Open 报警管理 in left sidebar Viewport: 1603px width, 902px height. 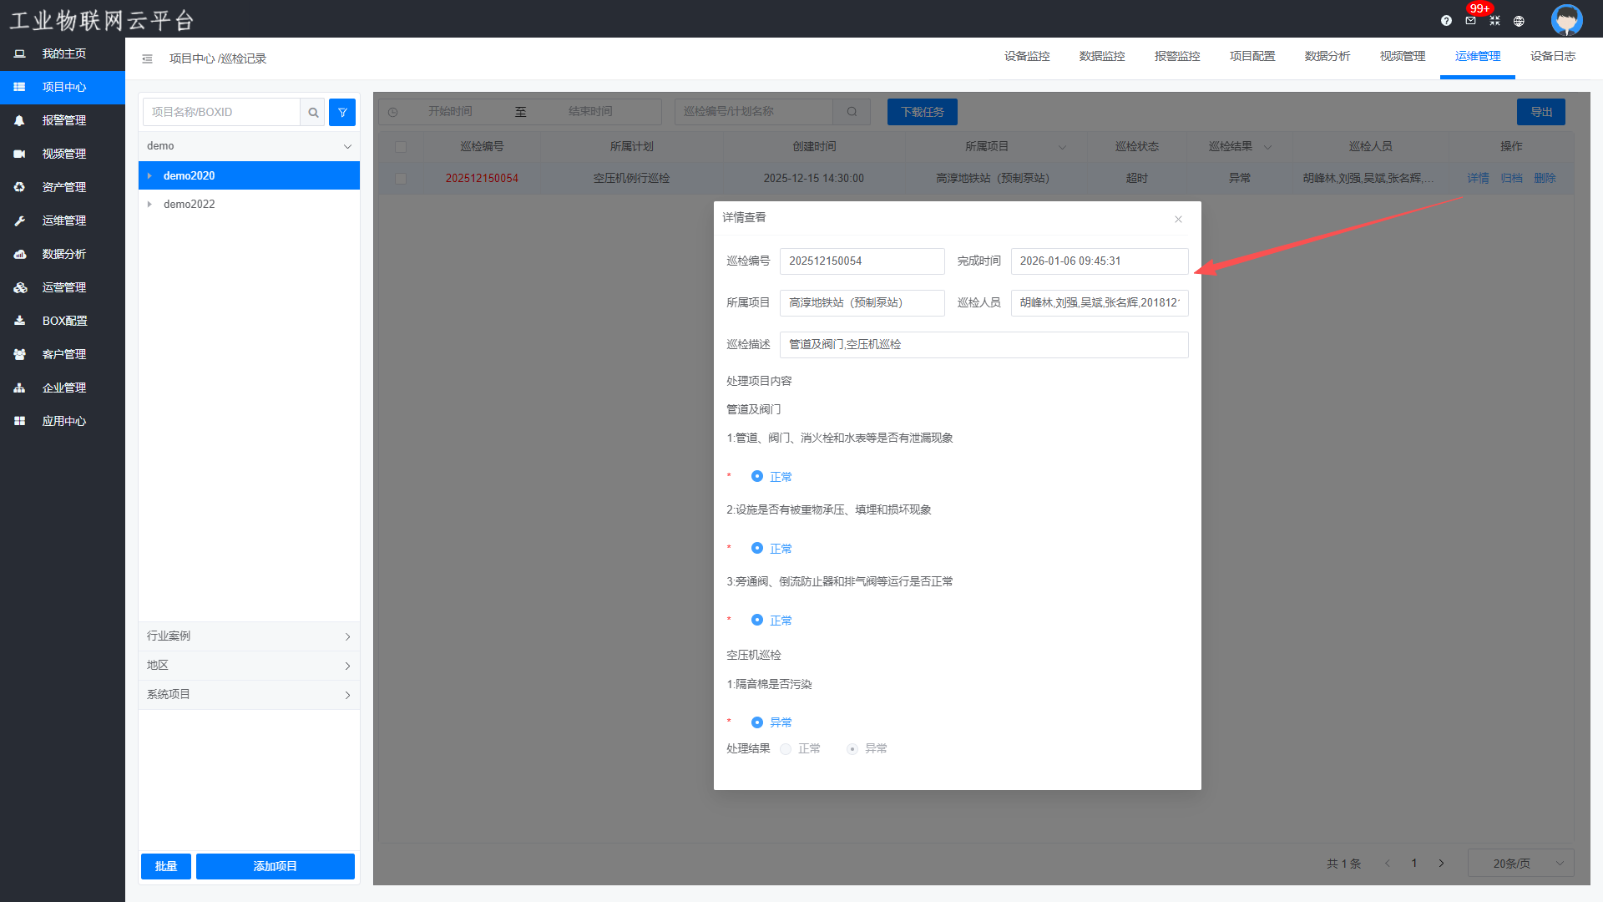click(x=63, y=120)
